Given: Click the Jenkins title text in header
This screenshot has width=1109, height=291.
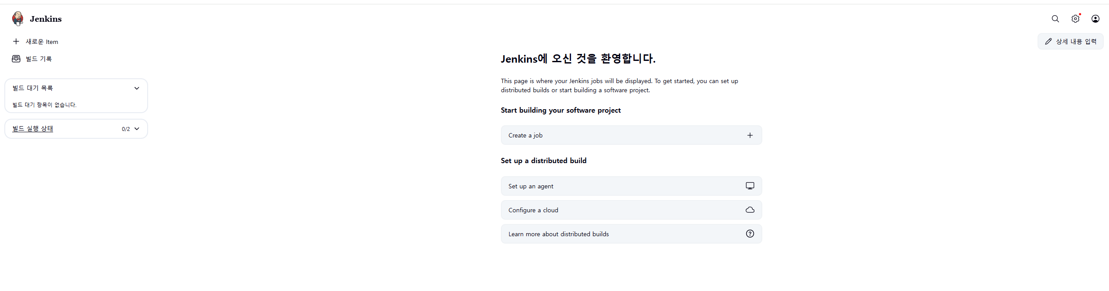Looking at the screenshot, I should [46, 19].
